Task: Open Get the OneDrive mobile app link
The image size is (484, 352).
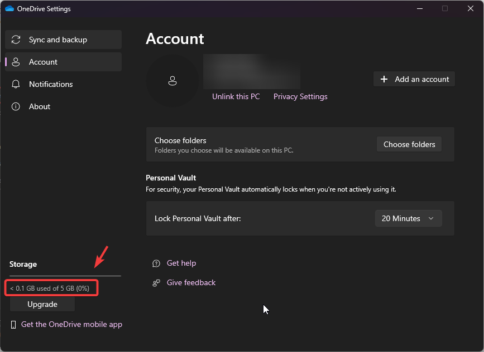Action: pos(71,325)
